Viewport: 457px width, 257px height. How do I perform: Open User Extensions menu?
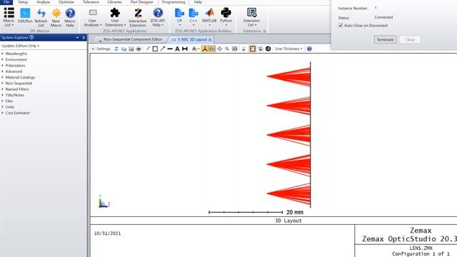[x=115, y=17]
